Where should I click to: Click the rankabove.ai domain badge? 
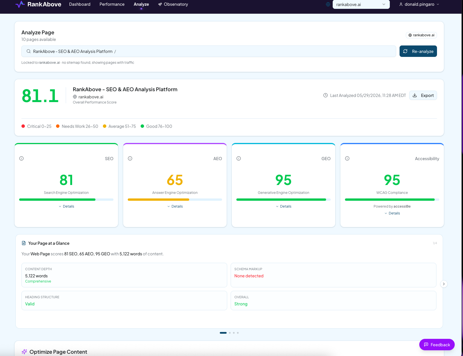[421, 35]
